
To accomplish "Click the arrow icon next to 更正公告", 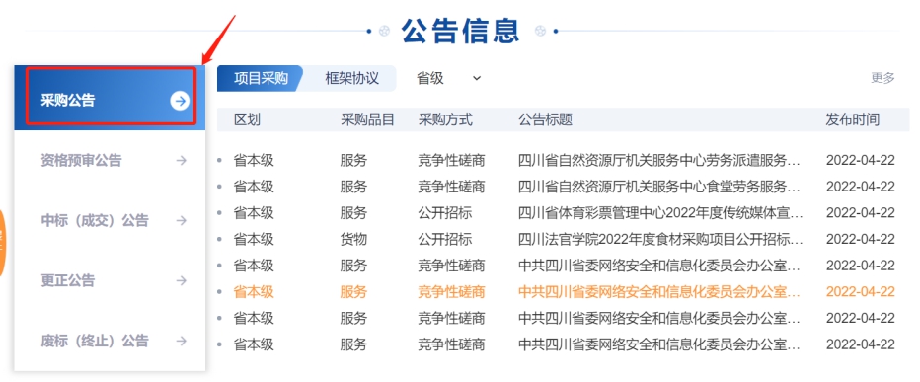I will (x=182, y=280).
